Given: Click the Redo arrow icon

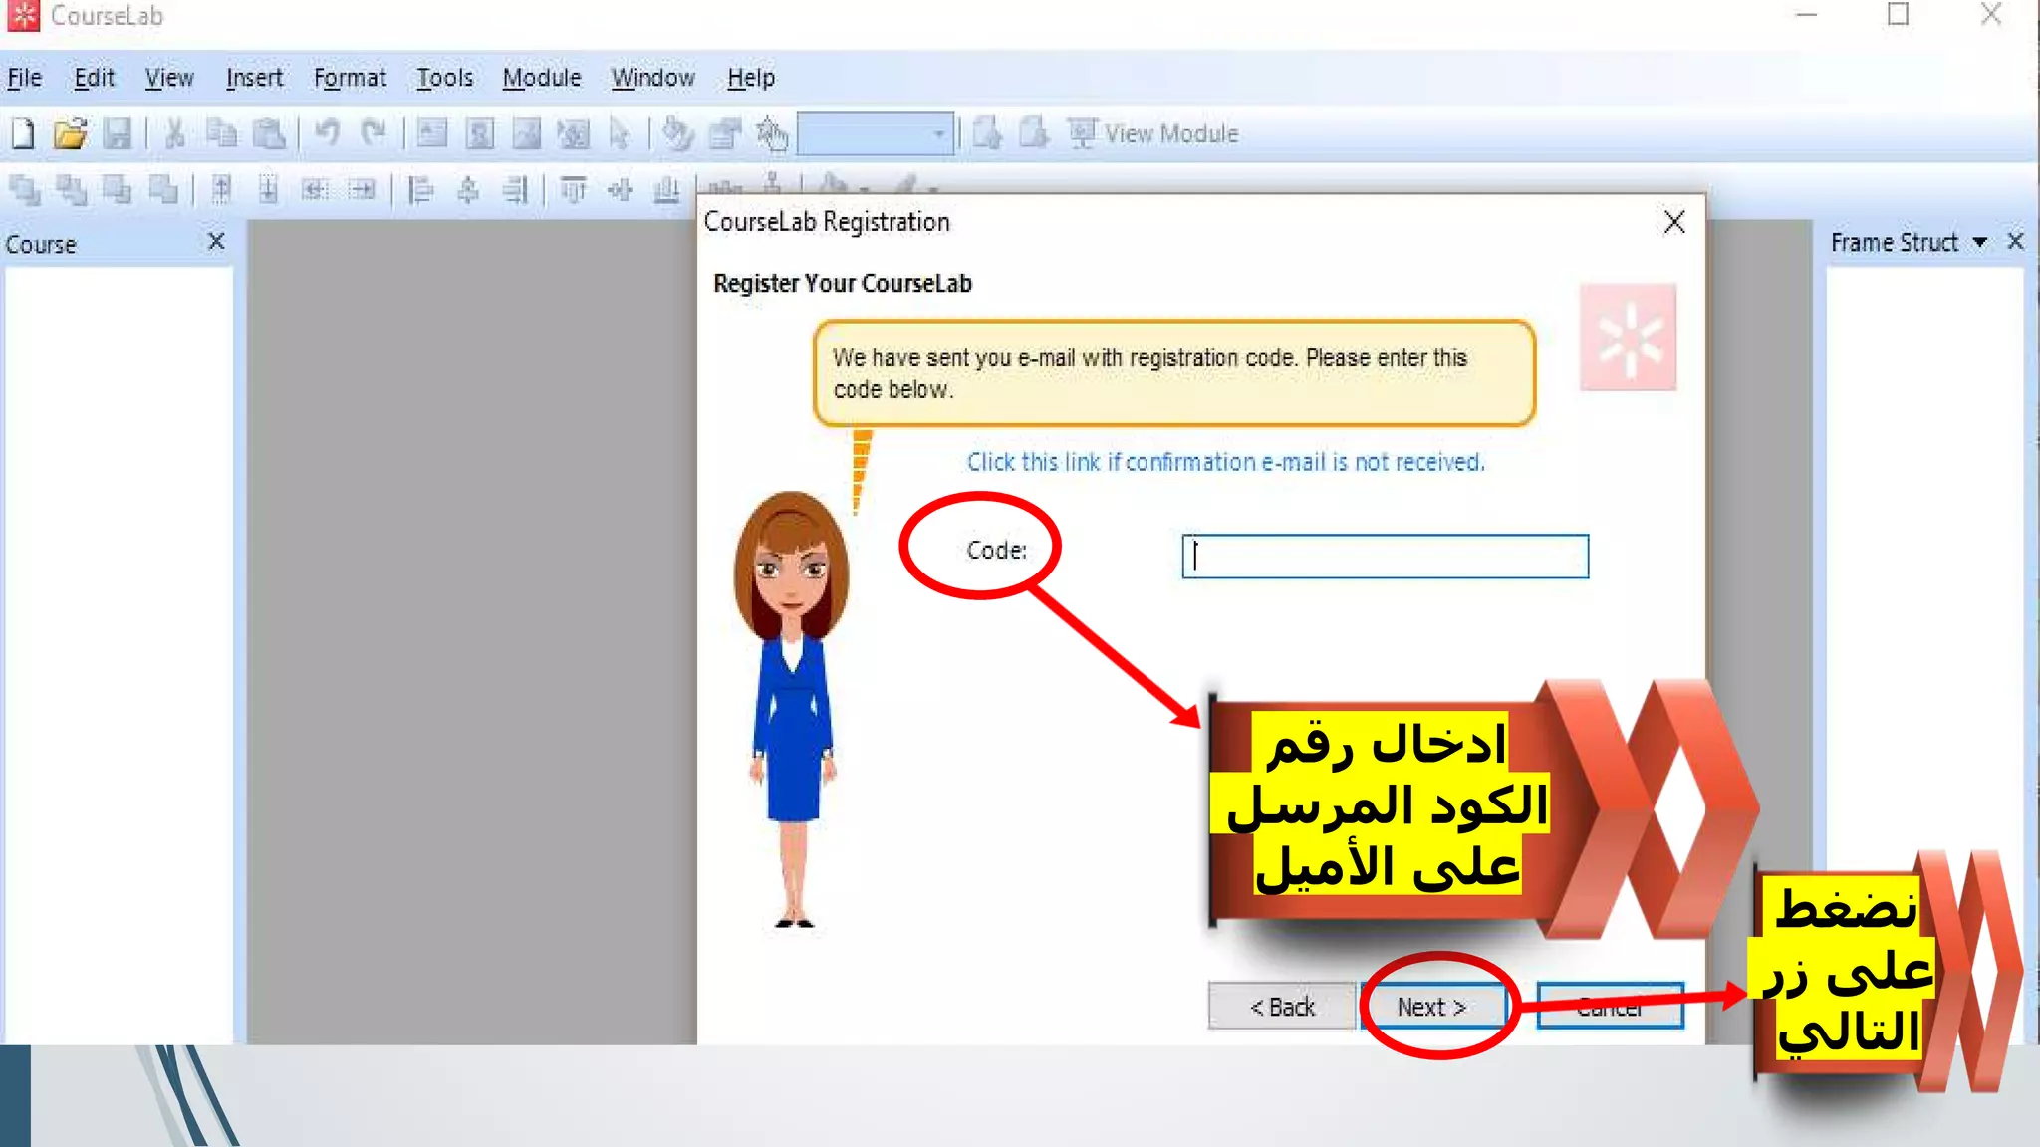Looking at the screenshot, I should click(374, 132).
